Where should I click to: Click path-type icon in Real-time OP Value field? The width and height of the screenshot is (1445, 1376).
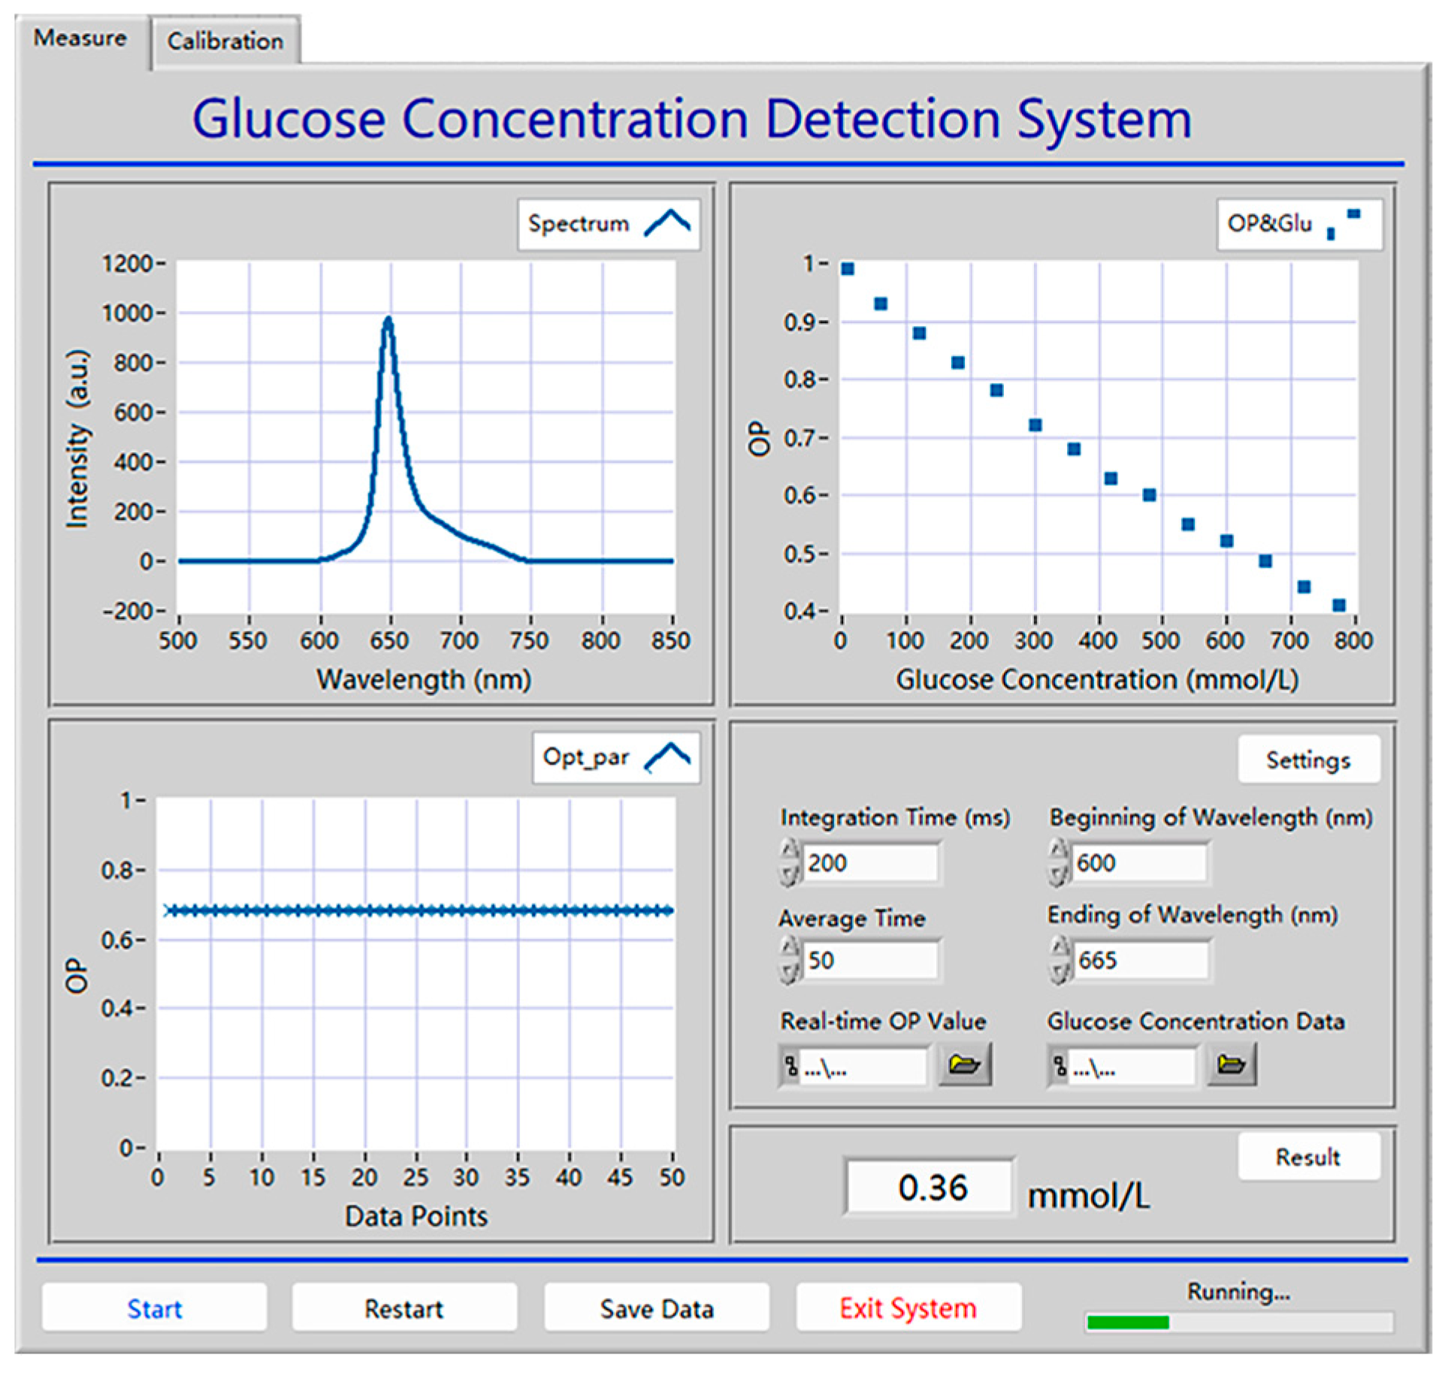pos(791,1065)
